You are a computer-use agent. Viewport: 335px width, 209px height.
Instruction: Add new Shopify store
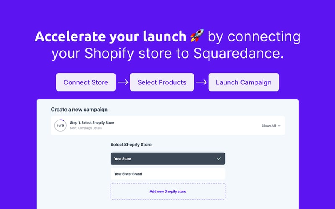point(168,191)
